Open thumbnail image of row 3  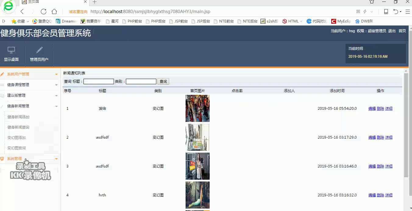tap(197, 166)
